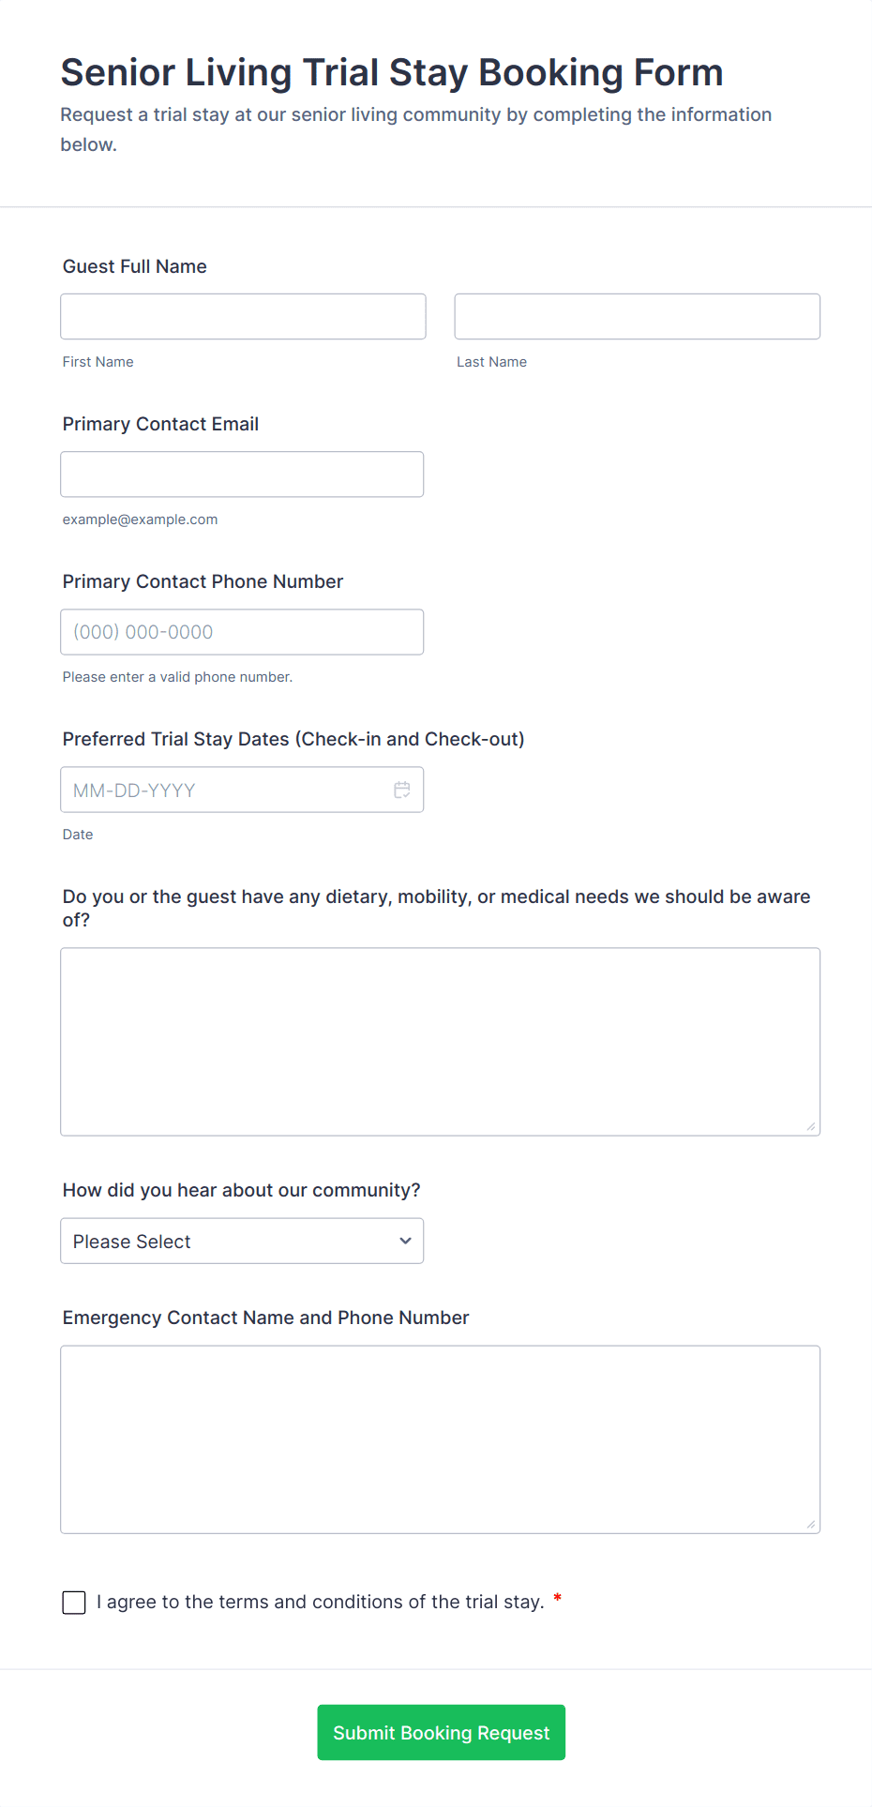Click the form title heading
The width and height of the screenshot is (872, 1807).
pos(392,72)
